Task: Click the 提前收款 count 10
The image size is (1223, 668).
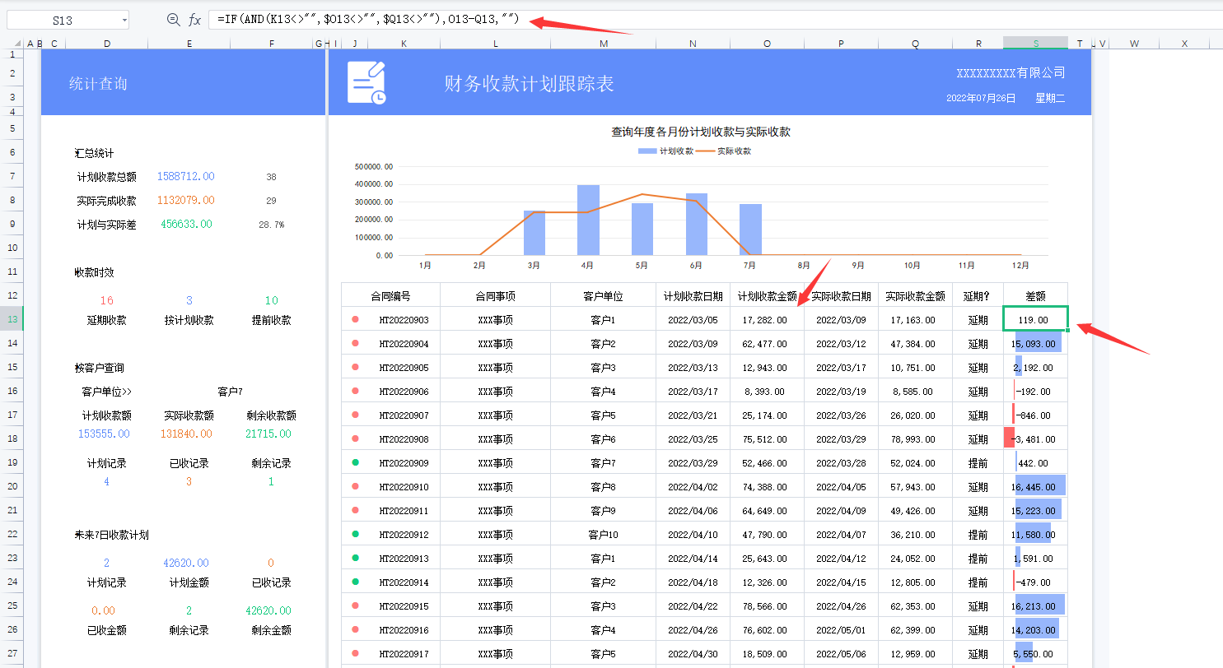Action: click(x=272, y=300)
